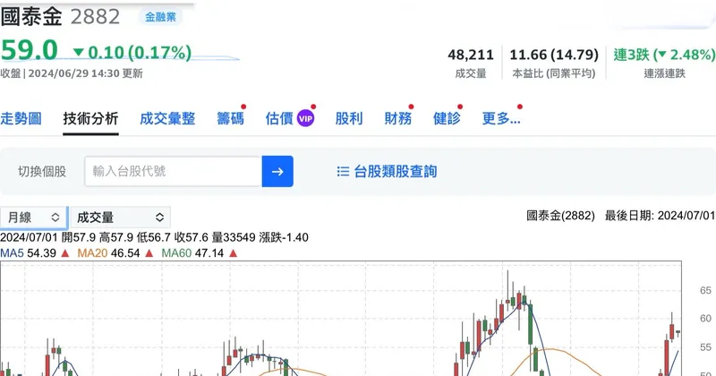Click the 切換個股 label
This screenshot has width=716, height=376.
tap(42, 172)
